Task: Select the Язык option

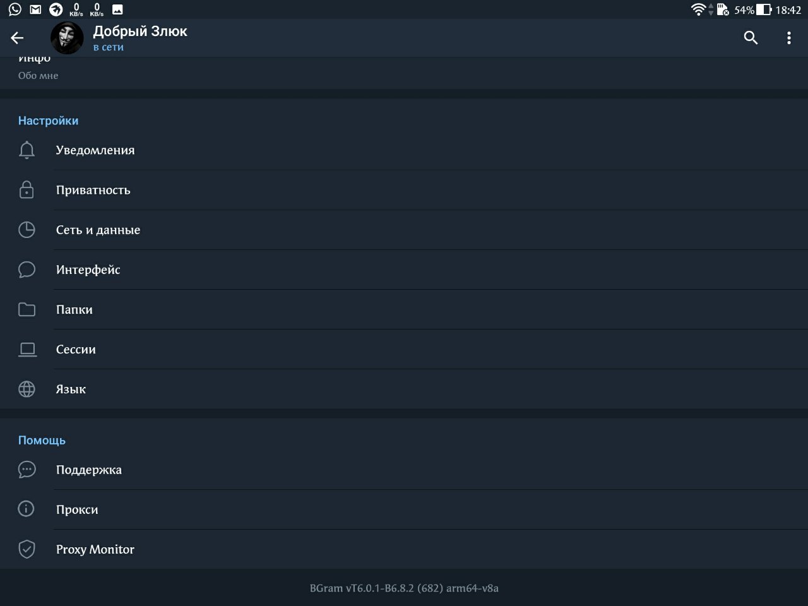Action: (x=404, y=389)
